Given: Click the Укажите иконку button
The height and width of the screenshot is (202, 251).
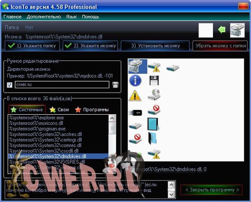Looking at the screenshot, I should click(90, 46).
